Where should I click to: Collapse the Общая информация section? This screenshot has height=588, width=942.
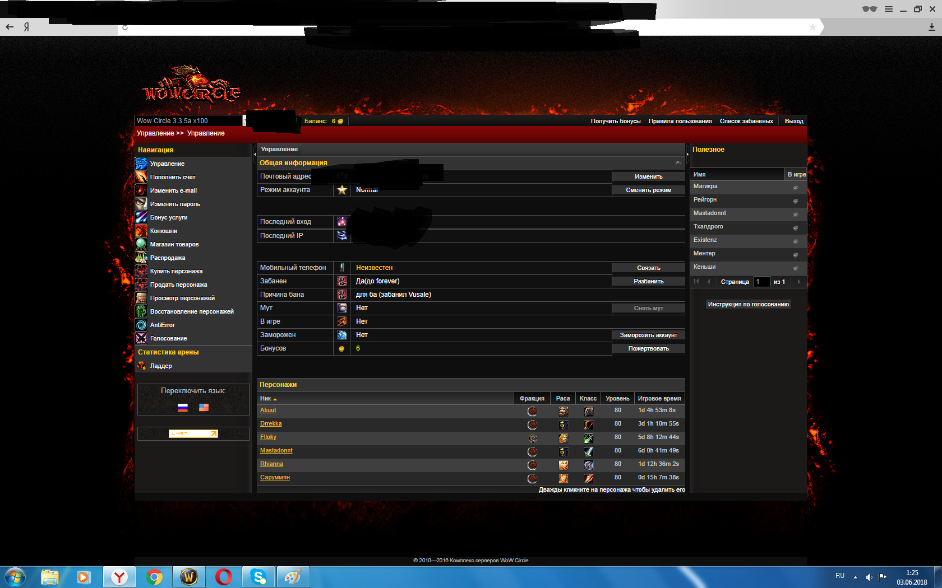point(678,163)
